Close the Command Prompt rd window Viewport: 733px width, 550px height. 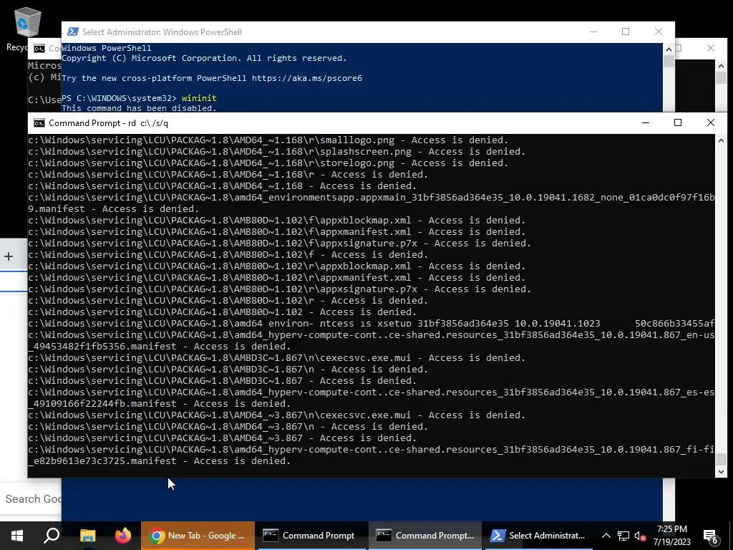(711, 122)
